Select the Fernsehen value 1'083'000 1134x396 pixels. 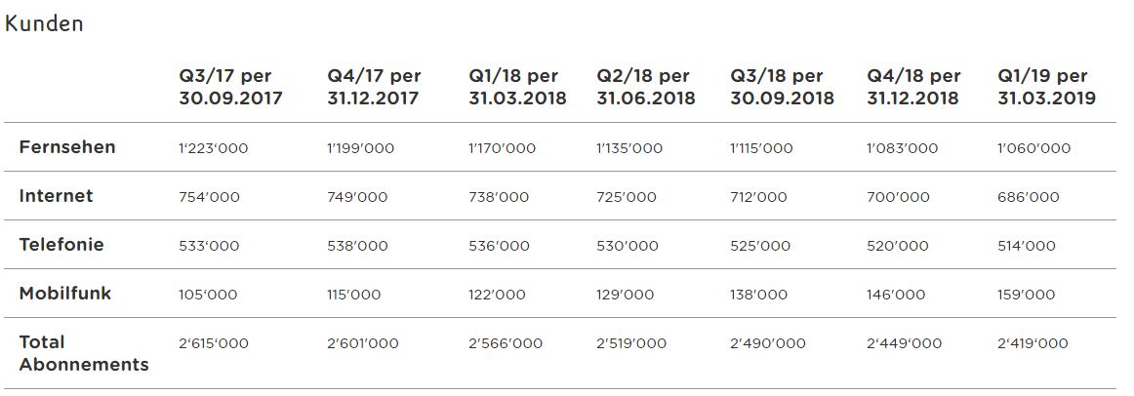click(x=902, y=148)
